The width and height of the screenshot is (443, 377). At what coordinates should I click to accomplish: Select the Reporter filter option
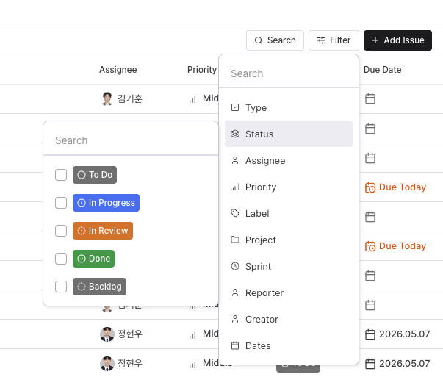[289, 292]
